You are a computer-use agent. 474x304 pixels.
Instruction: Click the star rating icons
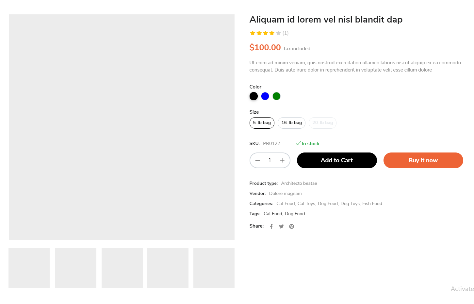[x=265, y=33]
